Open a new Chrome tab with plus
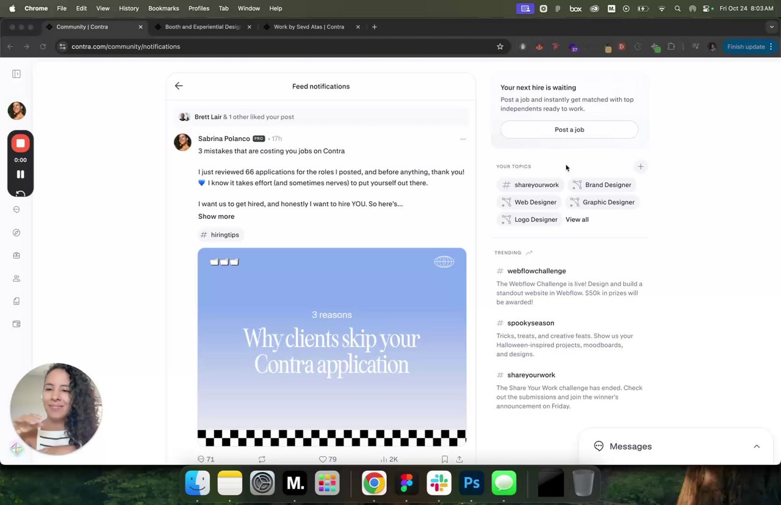The height and width of the screenshot is (505, 781). click(374, 27)
